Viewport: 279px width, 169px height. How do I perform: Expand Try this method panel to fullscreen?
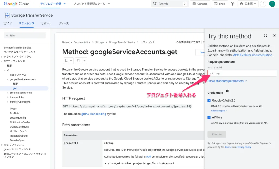click(x=265, y=36)
